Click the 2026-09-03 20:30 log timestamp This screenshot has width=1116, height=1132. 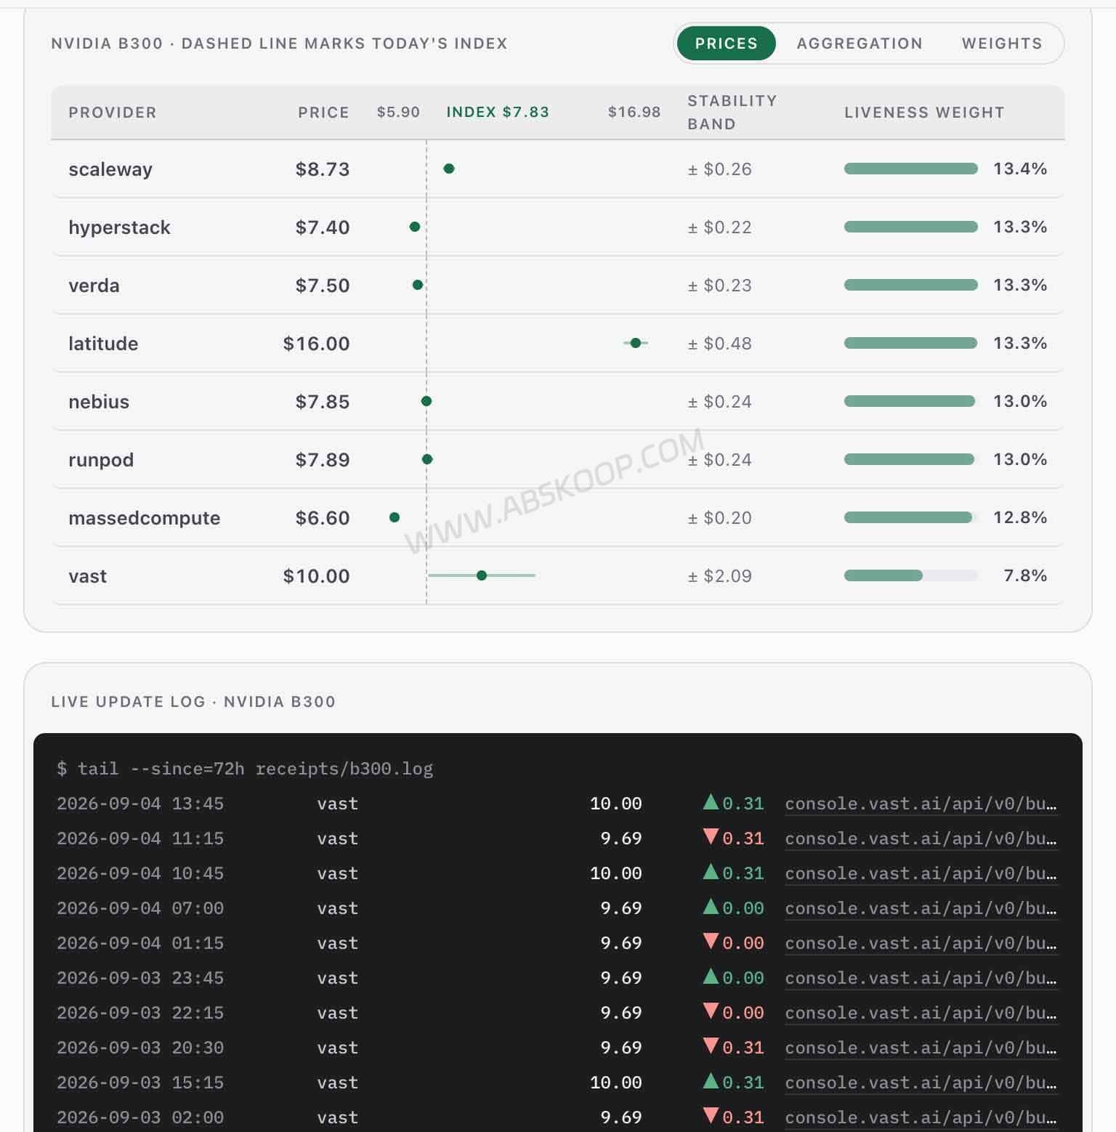[140, 1048]
